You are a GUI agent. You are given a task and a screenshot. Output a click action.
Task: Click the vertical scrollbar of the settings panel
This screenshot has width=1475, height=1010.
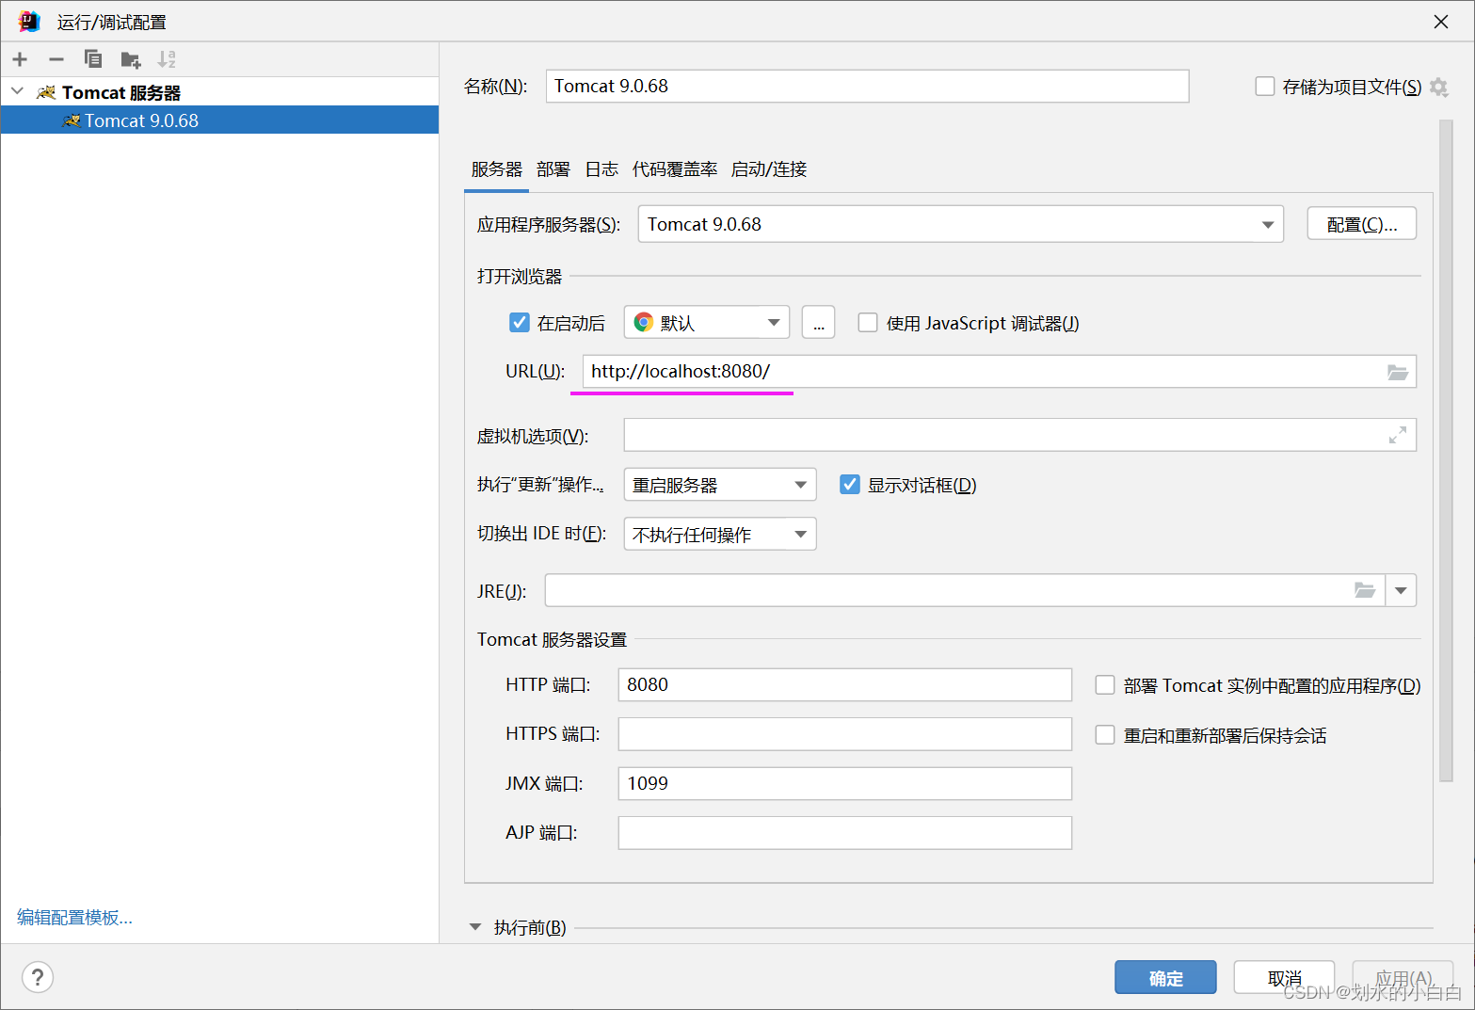(1446, 452)
